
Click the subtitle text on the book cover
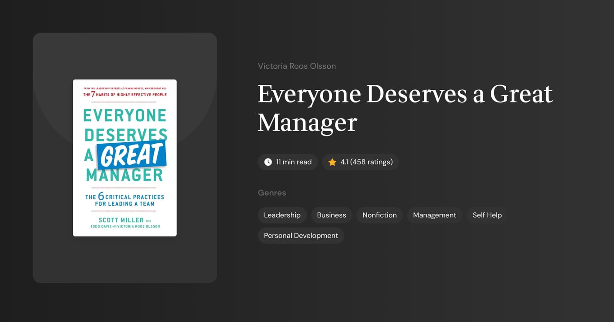(125, 199)
